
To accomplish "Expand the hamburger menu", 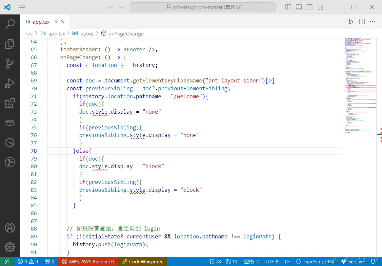I will [22, 7].
